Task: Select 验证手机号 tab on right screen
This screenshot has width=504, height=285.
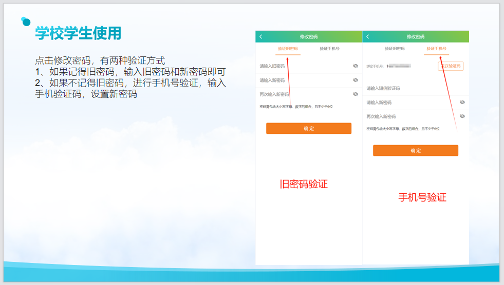Action: pyautogui.click(x=436, y=49)
